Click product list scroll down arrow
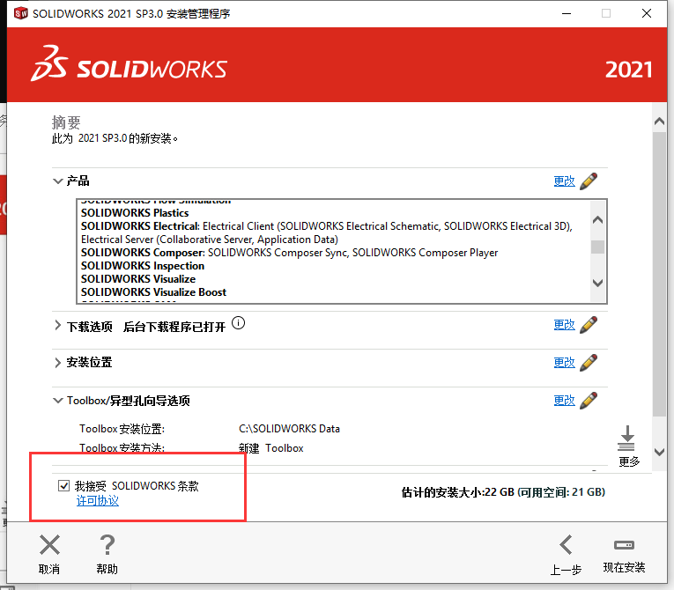 coord(597,283)
